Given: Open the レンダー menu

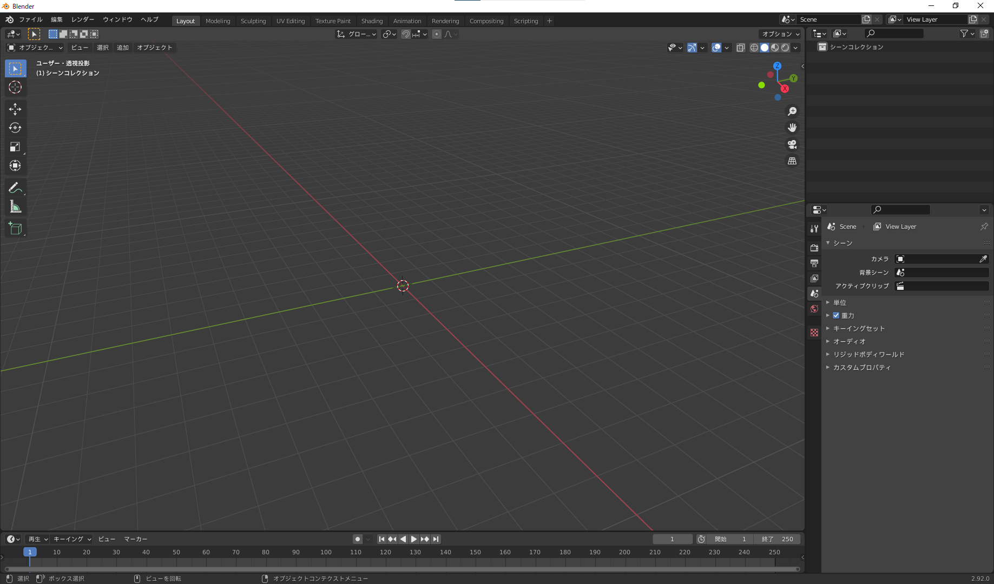Looking at the screenshot, I should point(83,20).
